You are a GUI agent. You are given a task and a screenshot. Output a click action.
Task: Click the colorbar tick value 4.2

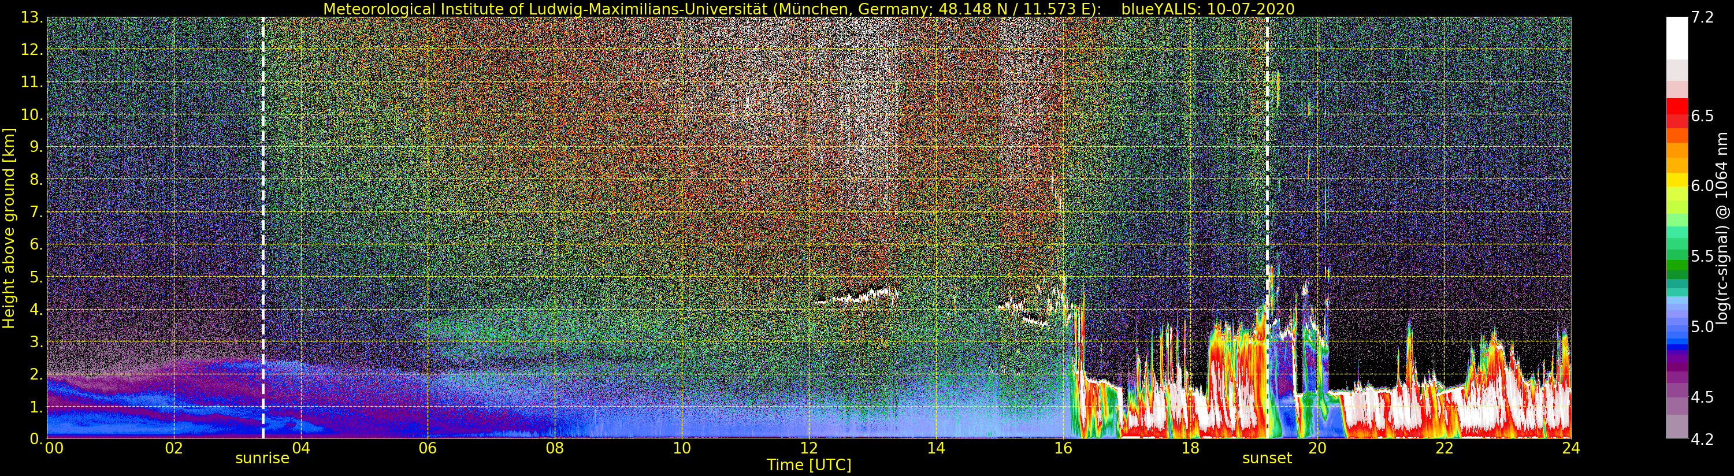[1703, 439]
